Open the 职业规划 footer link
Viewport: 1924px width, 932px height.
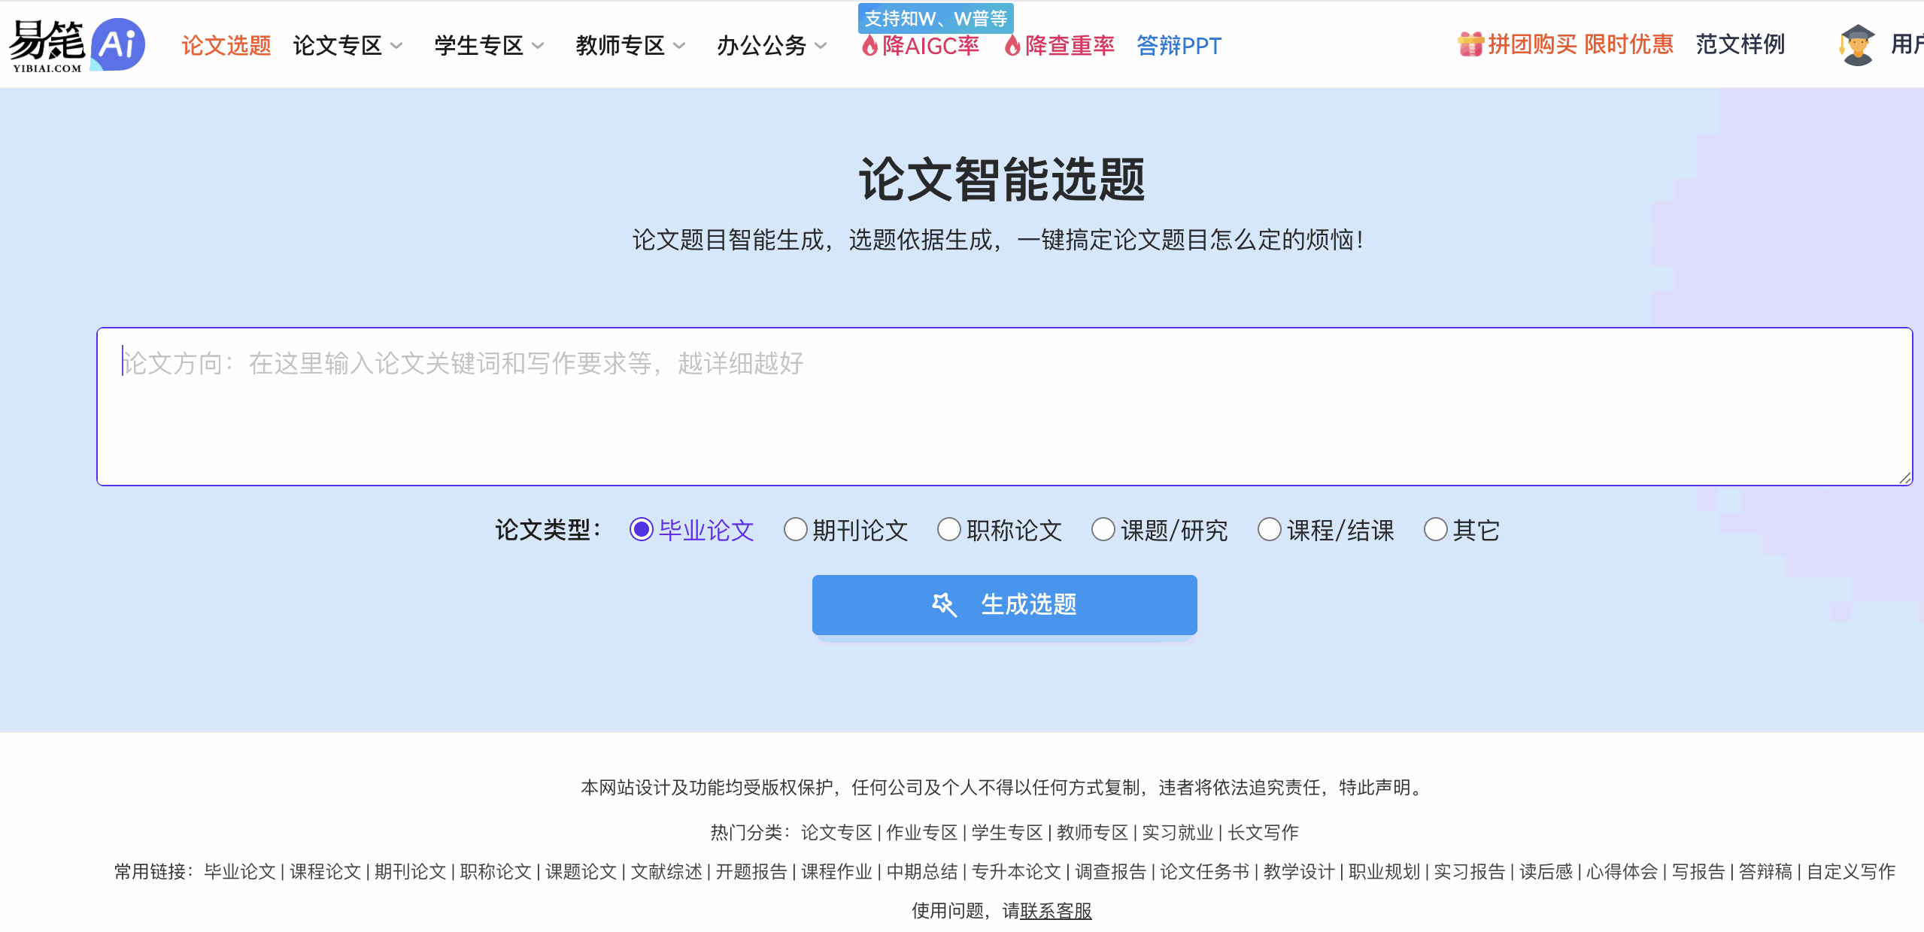pos(1384,872)
